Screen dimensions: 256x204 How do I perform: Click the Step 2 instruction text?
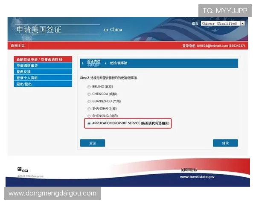tap(109, 78)
